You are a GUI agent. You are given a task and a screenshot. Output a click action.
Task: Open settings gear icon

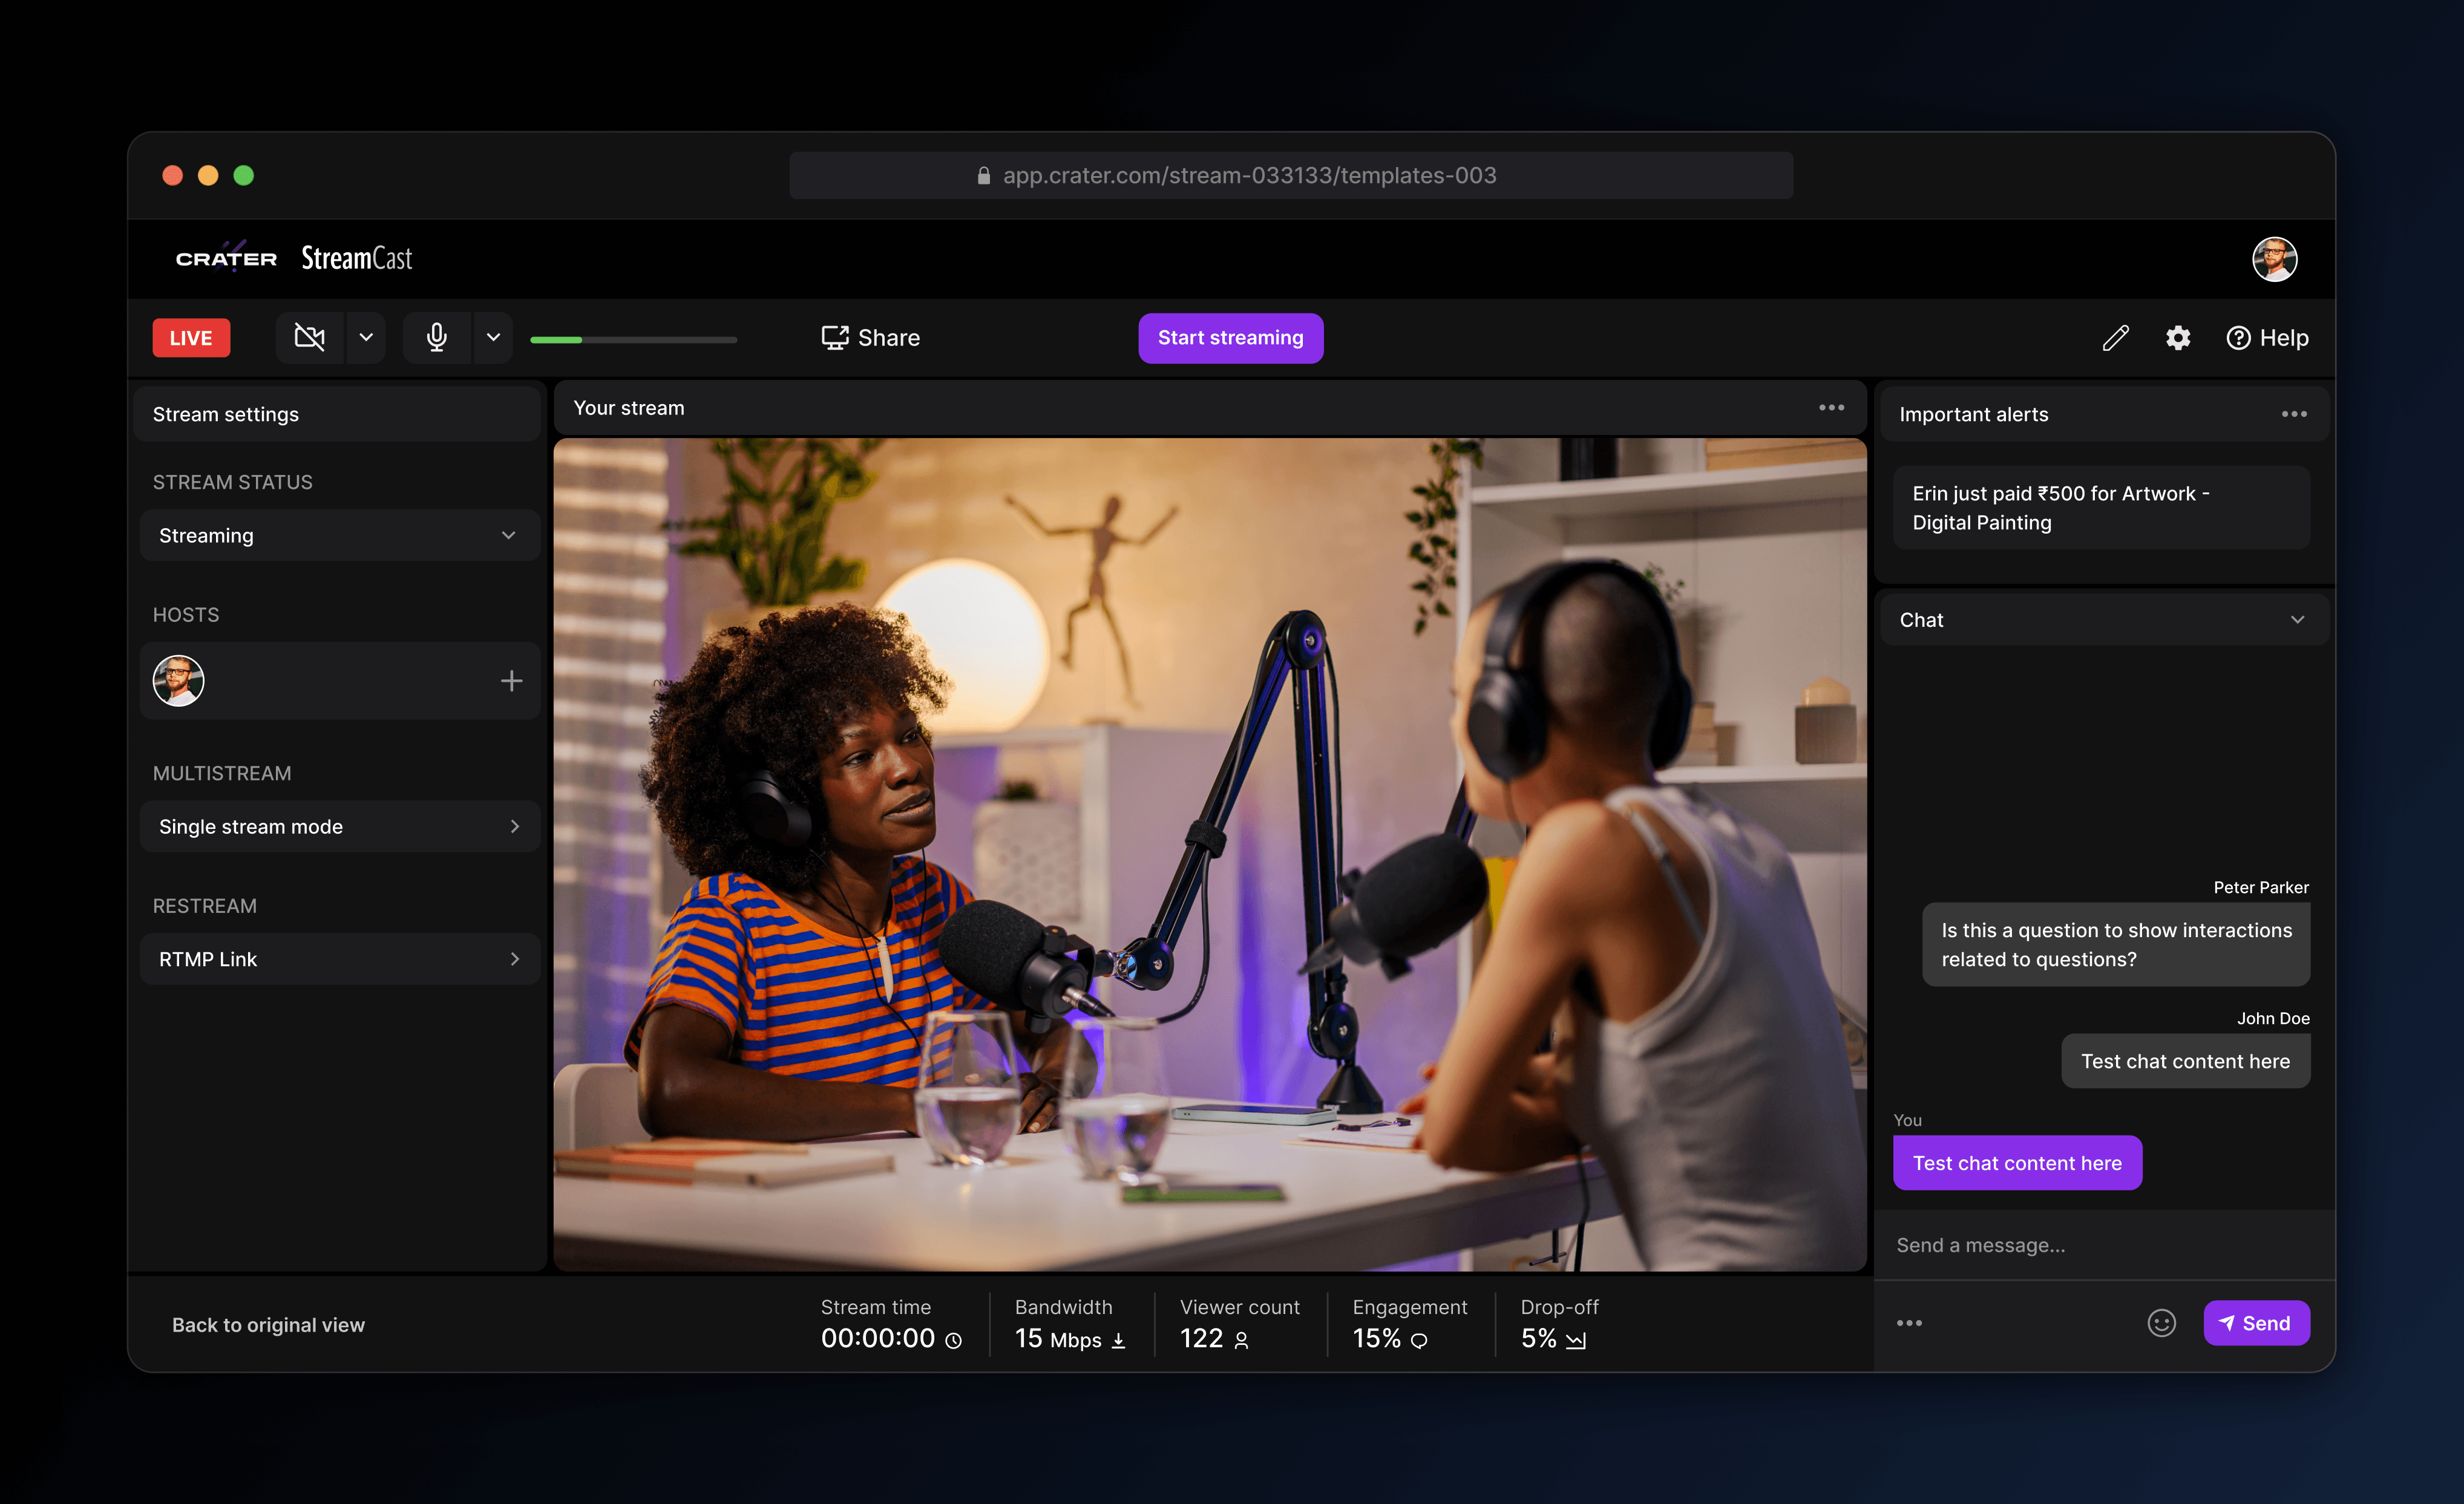[2178, 338]
